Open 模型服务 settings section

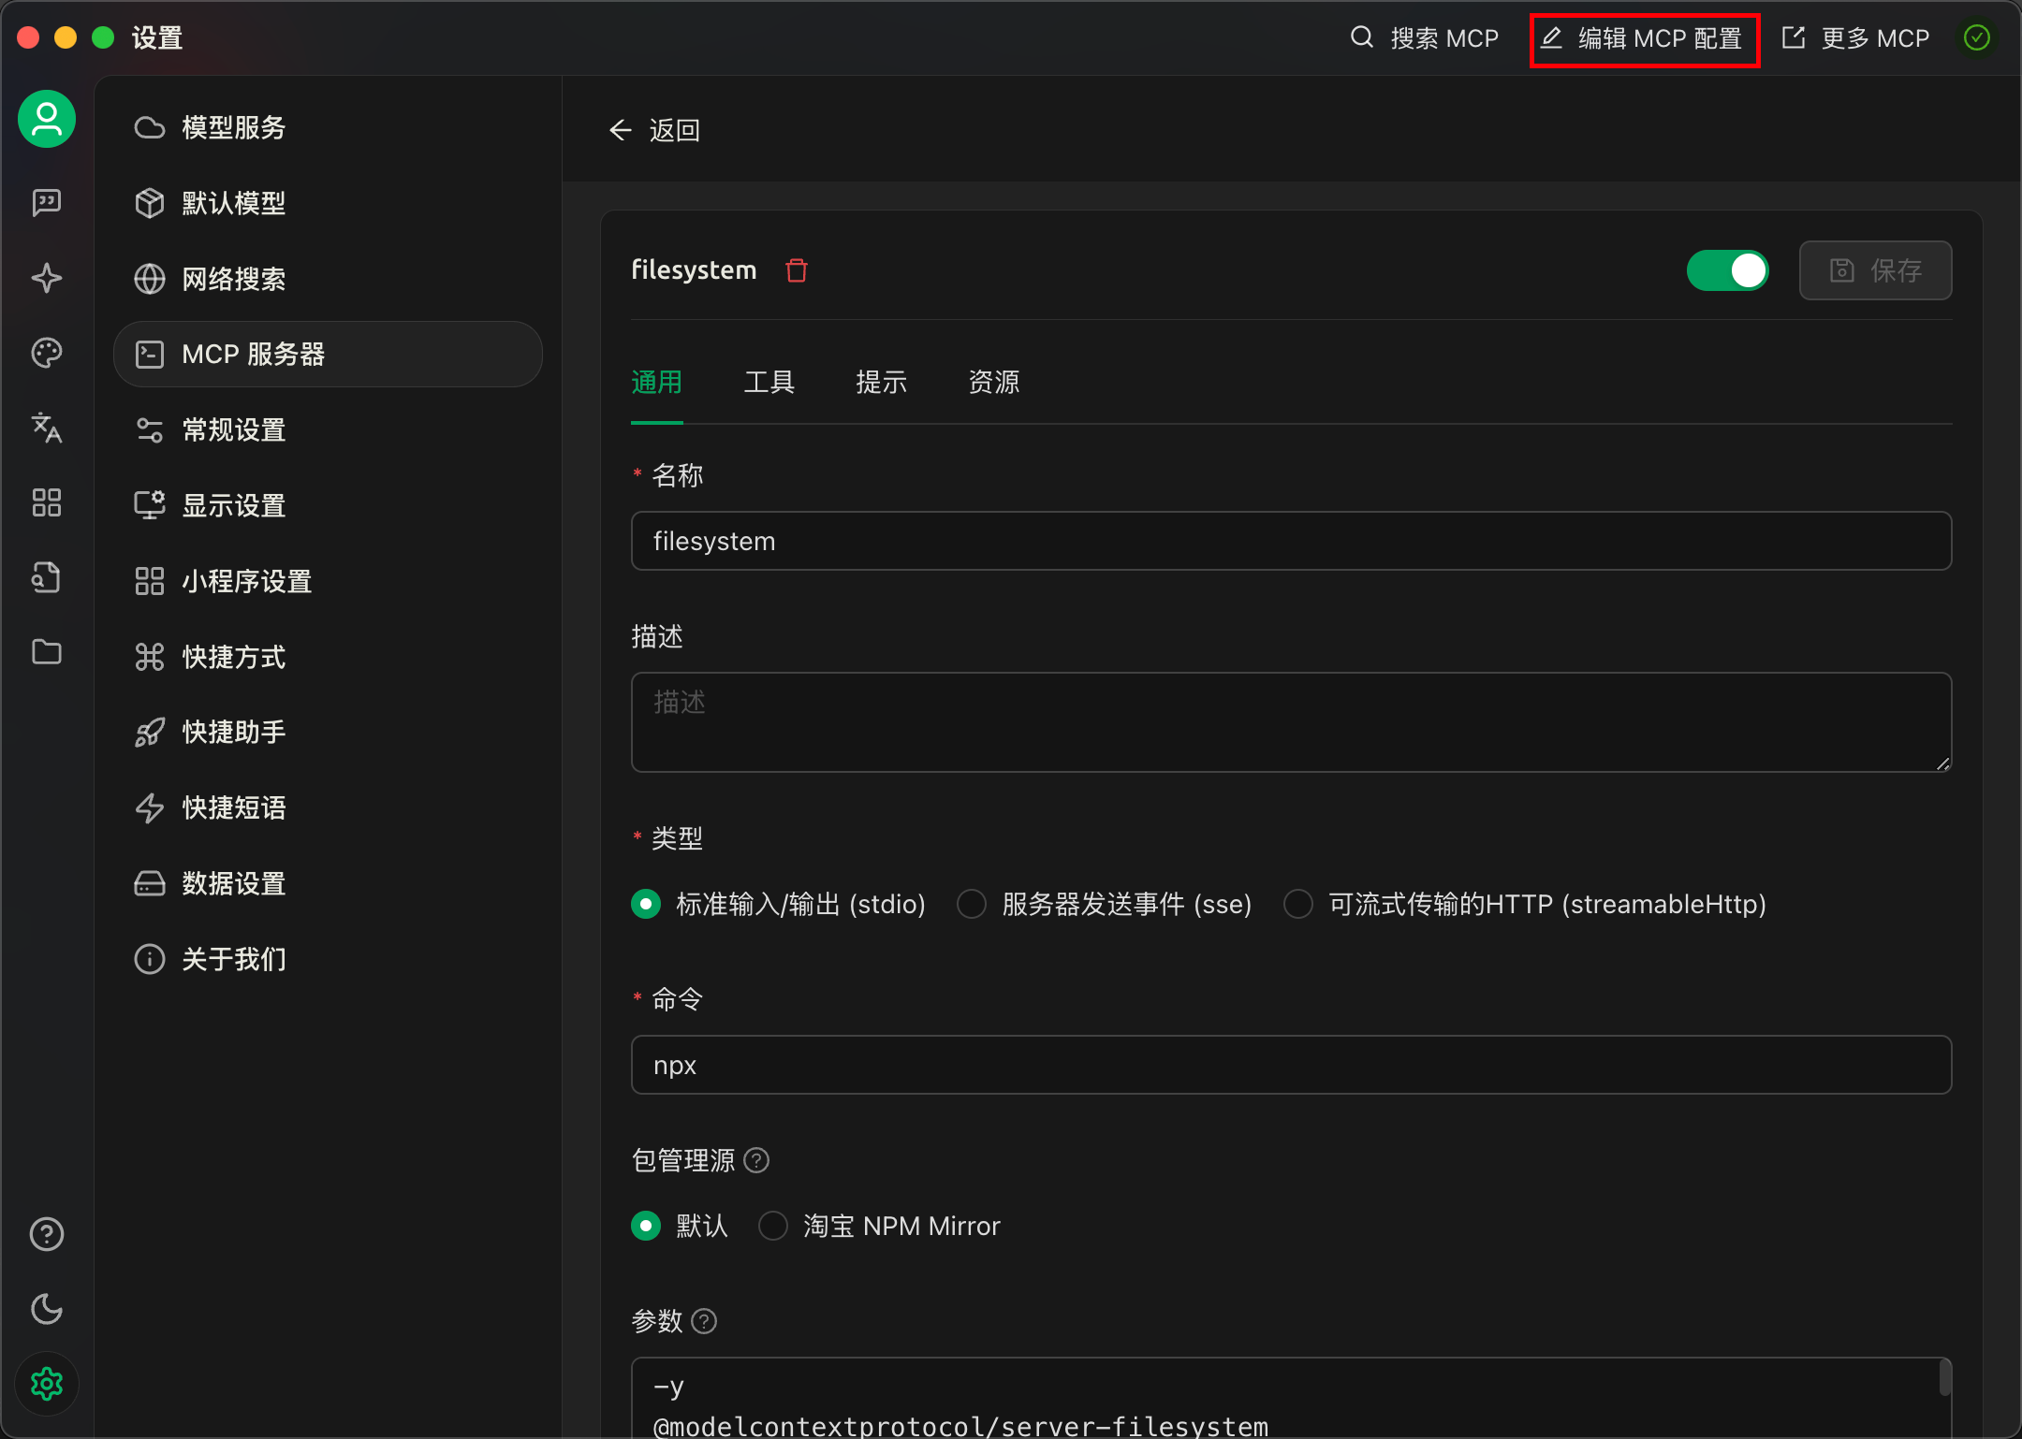tap(328, 127)
